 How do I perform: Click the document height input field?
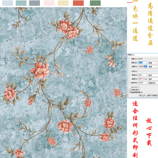[x=143, y=79]
